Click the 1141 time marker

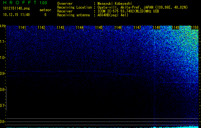click(22, 28)
